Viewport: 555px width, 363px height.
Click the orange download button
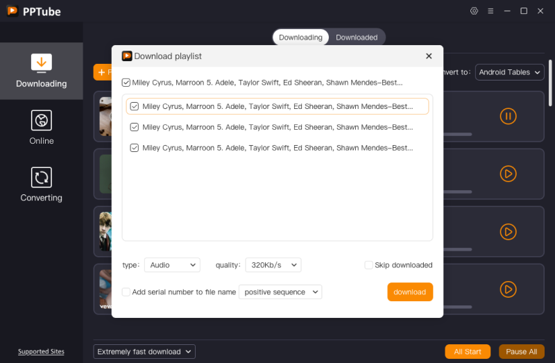410,292
